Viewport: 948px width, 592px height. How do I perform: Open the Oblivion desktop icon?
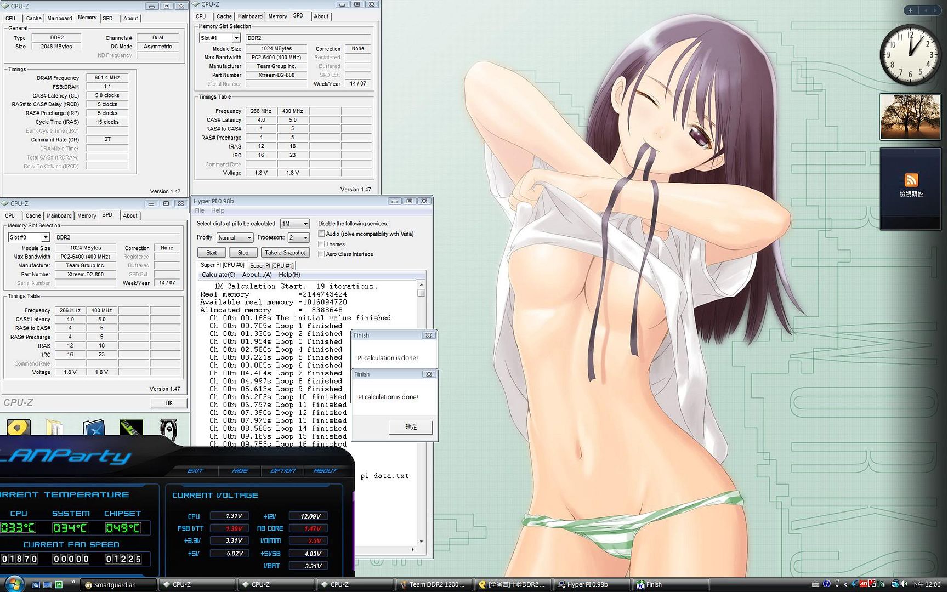click(168, 430)
